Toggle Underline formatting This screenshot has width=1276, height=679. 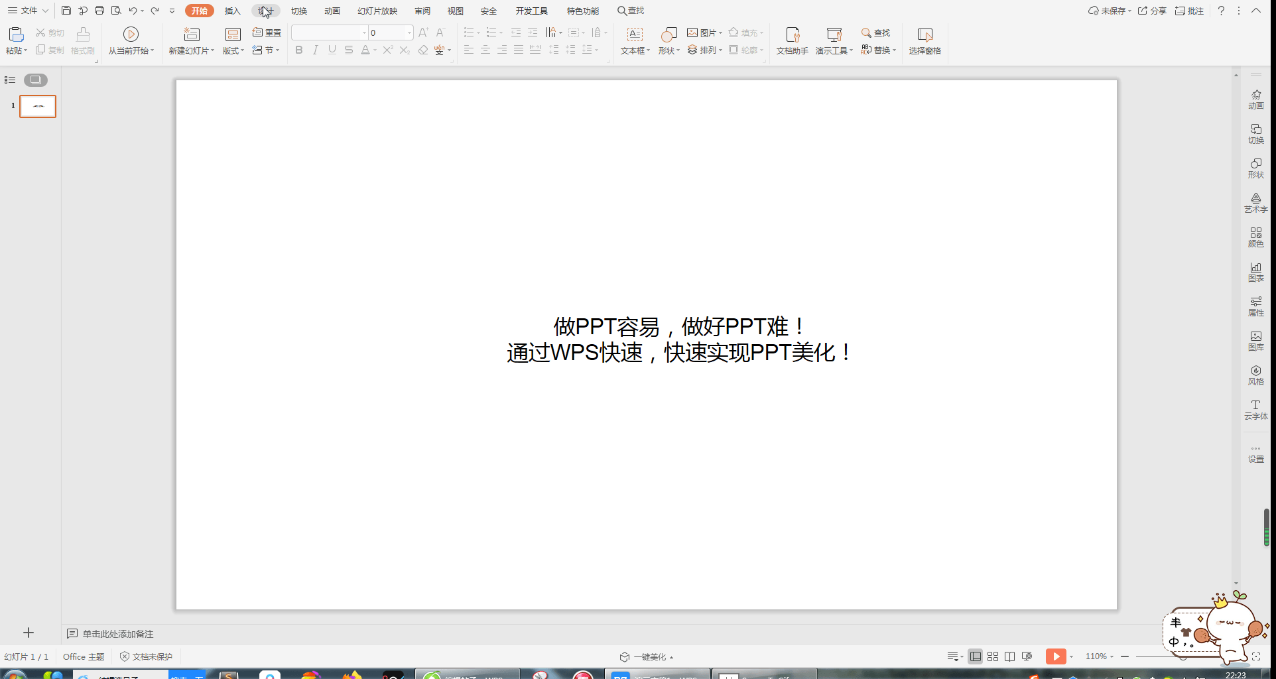(332, 50)
